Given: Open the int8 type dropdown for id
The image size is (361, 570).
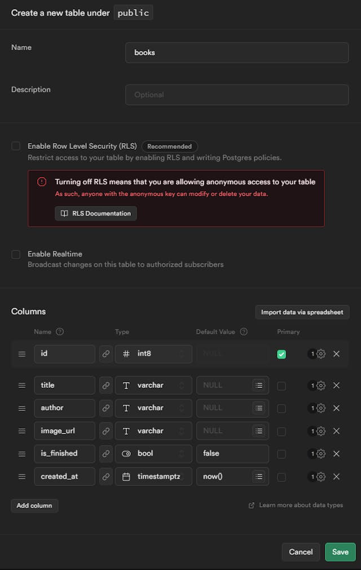Looking at the screenshot, I should (153, 354).
